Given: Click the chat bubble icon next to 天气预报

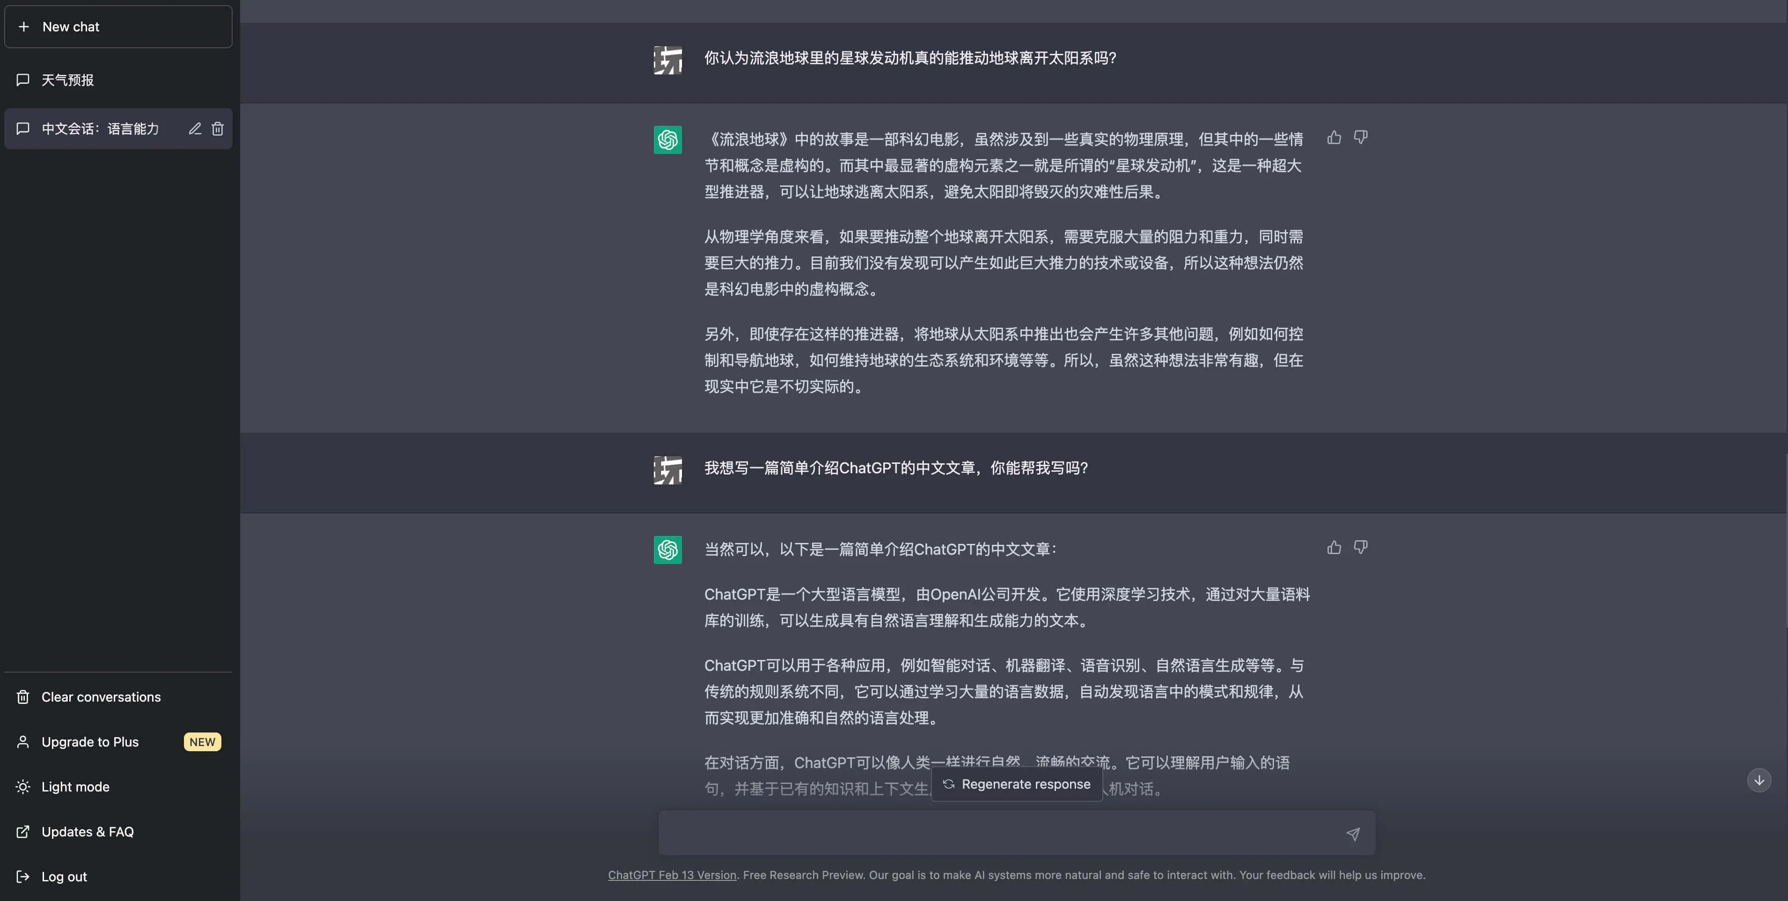Looking at the screenshot, I should 23,80.
